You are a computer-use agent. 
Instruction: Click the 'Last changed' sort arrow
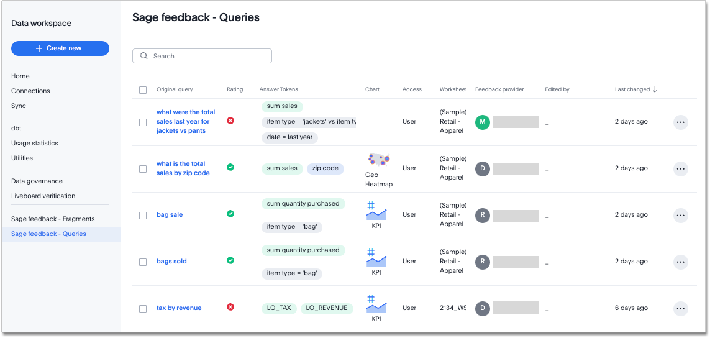(x=655, y=89)
